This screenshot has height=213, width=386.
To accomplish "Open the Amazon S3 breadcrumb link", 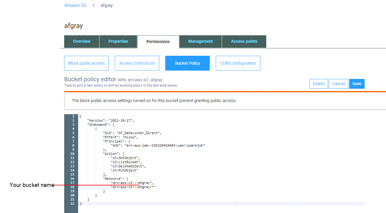I will pyautogui.click(x=75, y=5).
